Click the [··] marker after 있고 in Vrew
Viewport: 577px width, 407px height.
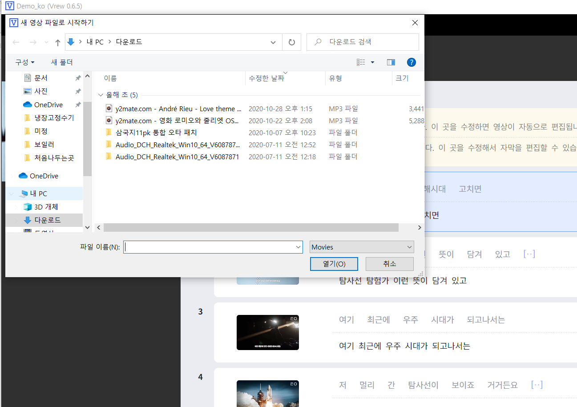point(529,254)
